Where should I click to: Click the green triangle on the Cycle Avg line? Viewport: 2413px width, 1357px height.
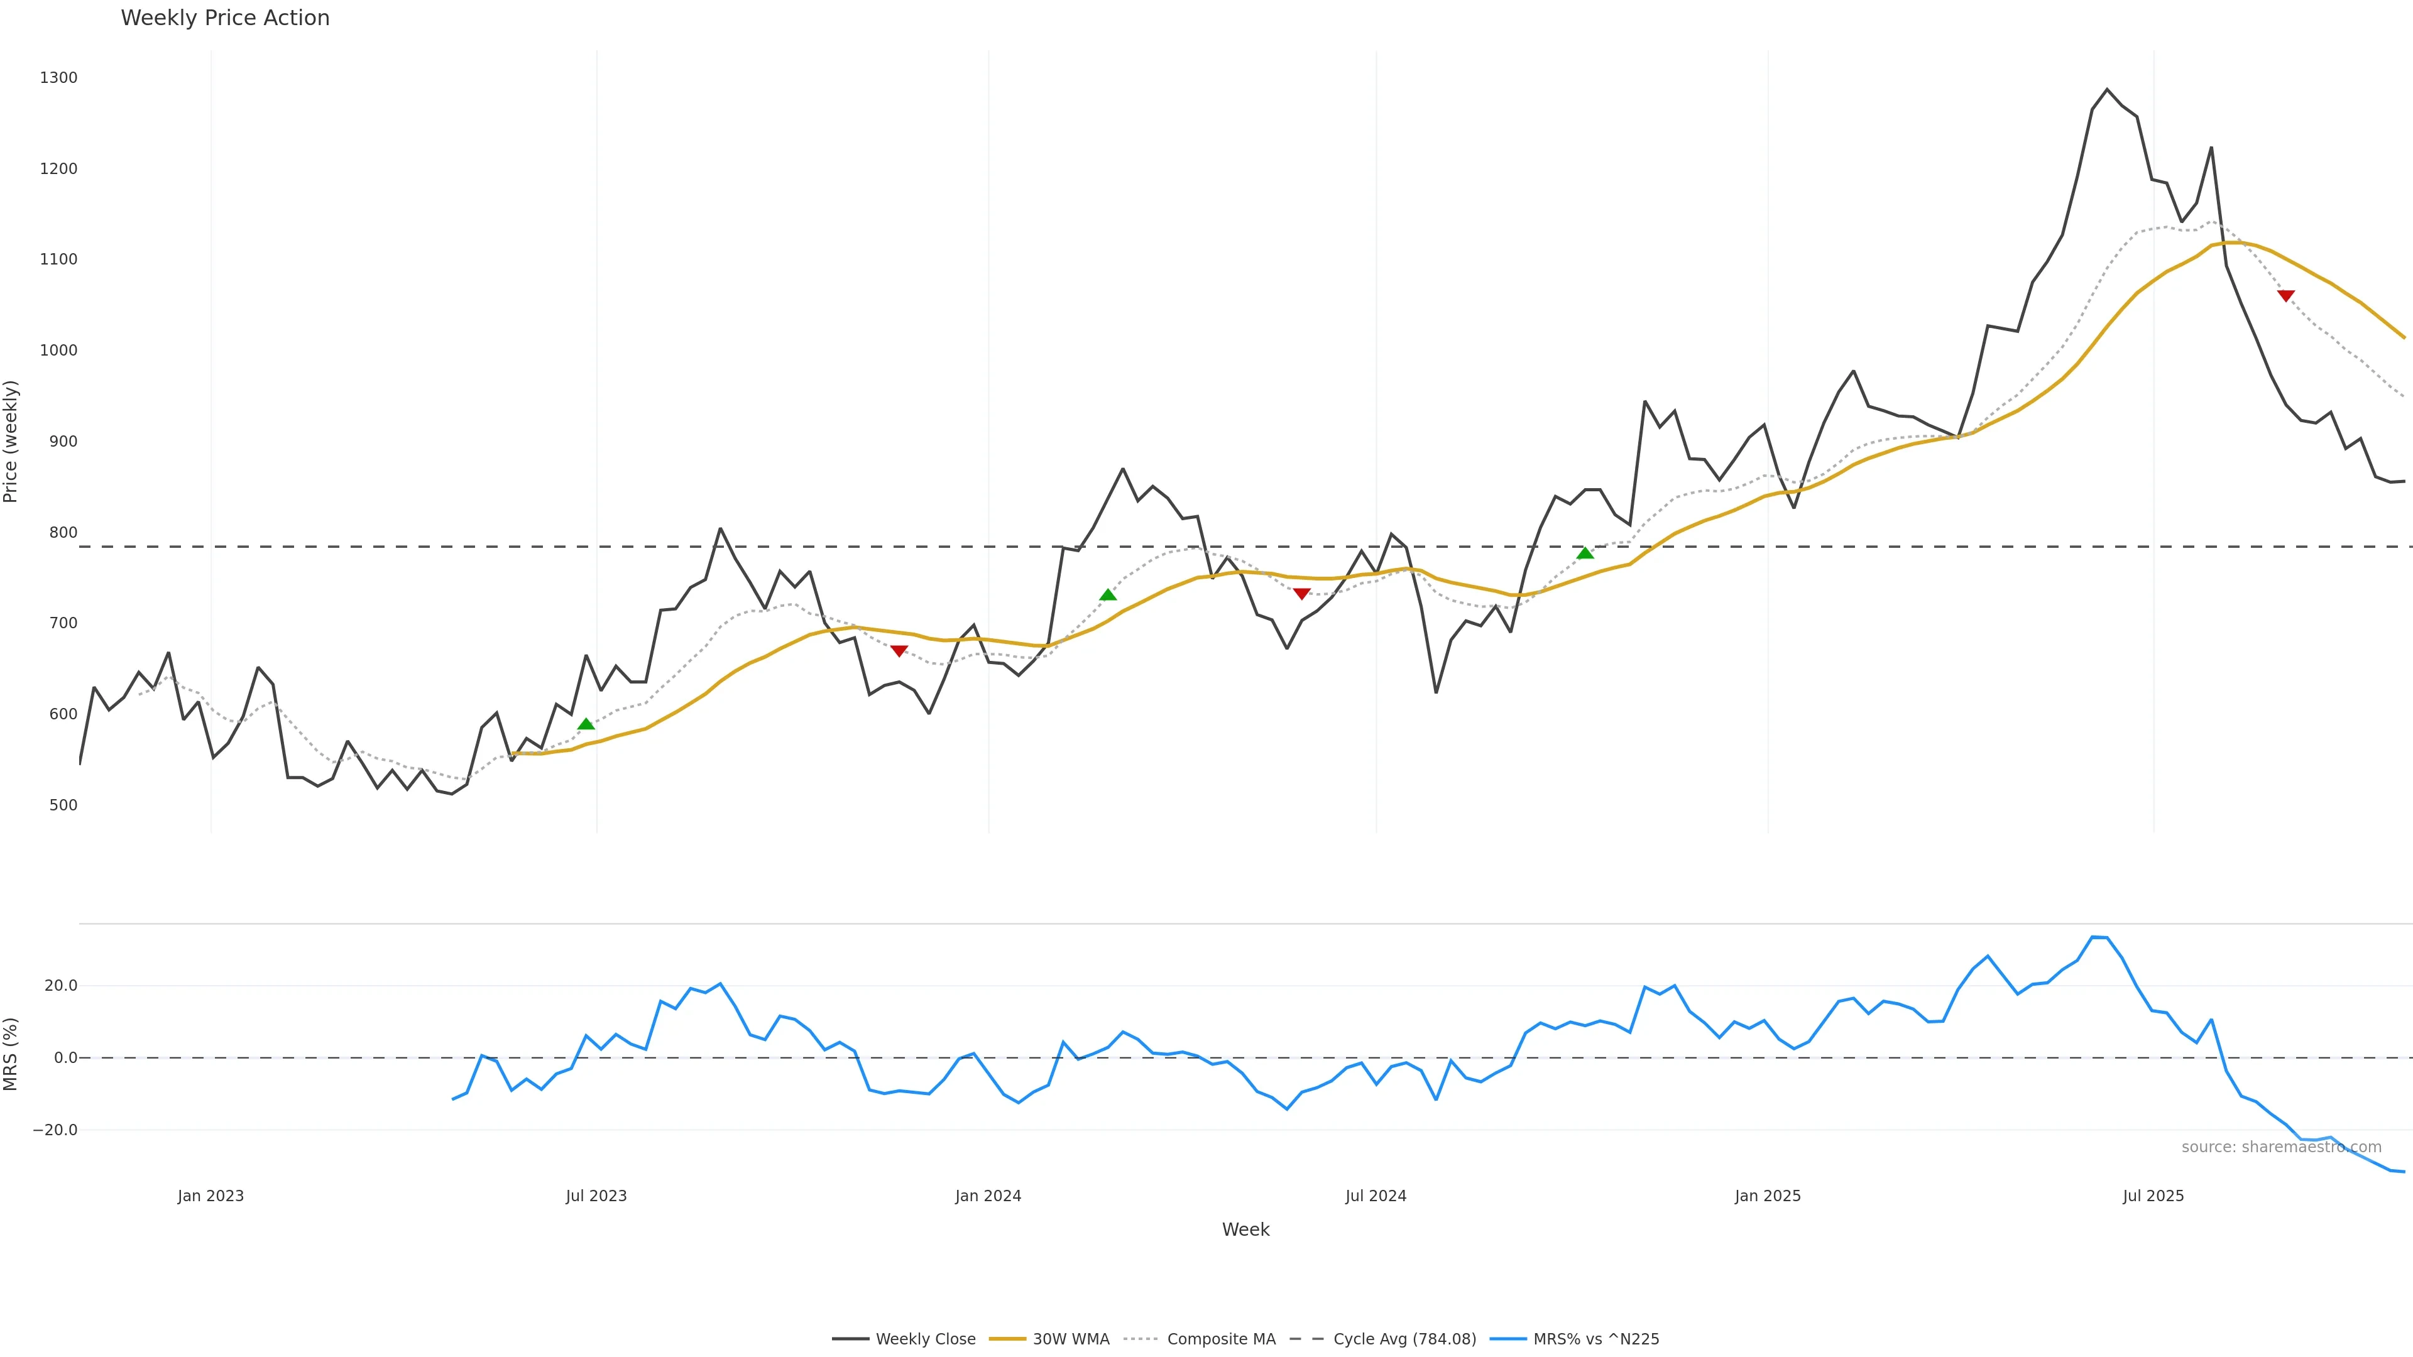1585,553
